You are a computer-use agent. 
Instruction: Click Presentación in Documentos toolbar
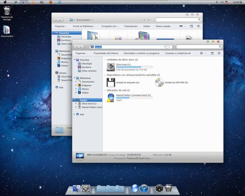tap(131, 26)
